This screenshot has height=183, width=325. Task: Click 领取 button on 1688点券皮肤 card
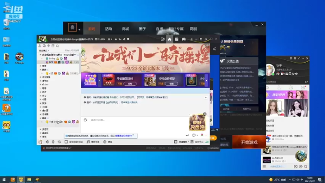coord(171,84)
